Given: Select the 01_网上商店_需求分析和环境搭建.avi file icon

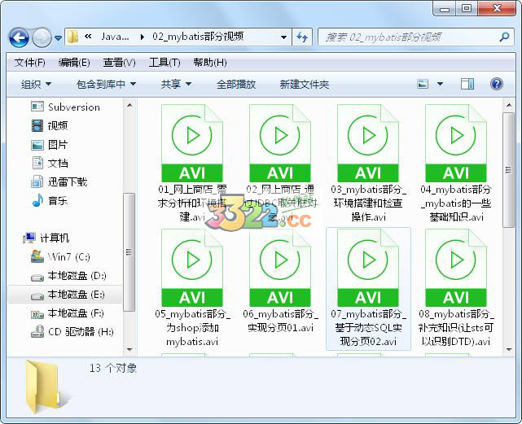Looking at the screenshot, I should 192,143.
